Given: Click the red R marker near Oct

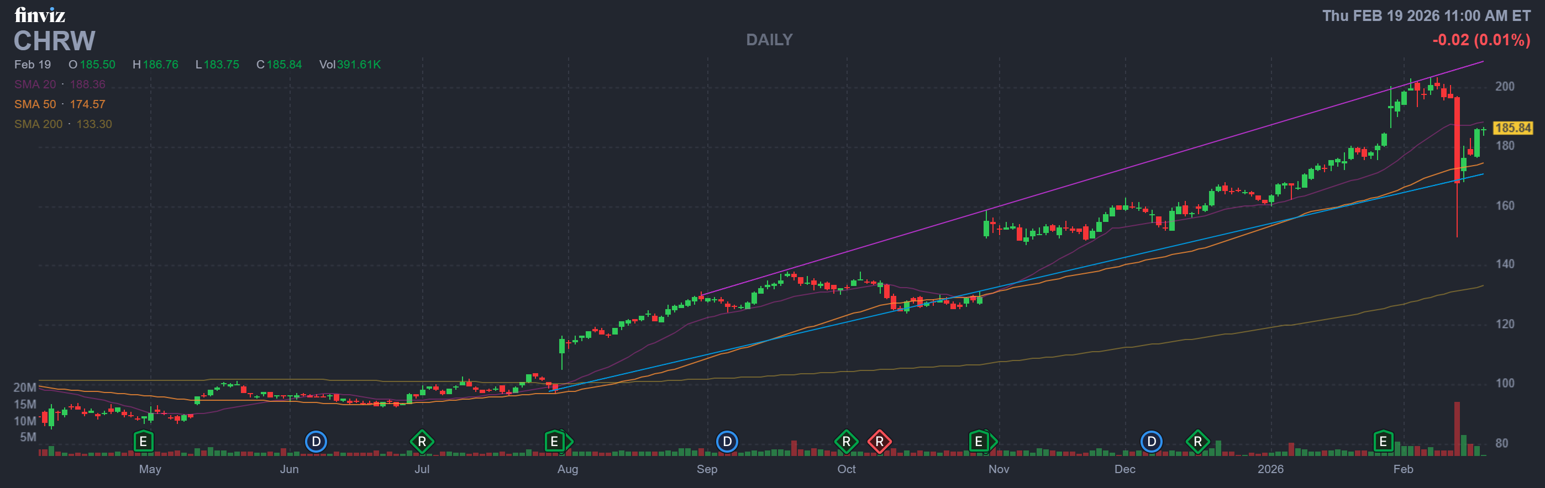Looking at the screenshot, I should click(x=879, y=442).
